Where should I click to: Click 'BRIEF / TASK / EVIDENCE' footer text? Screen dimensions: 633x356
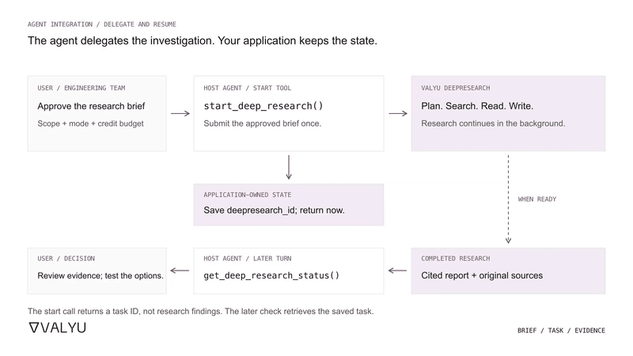coord(561,331)
